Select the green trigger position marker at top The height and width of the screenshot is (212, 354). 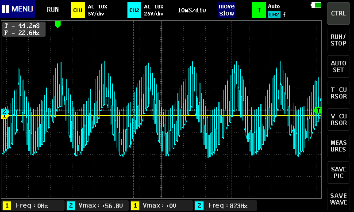tap(58, 25)
